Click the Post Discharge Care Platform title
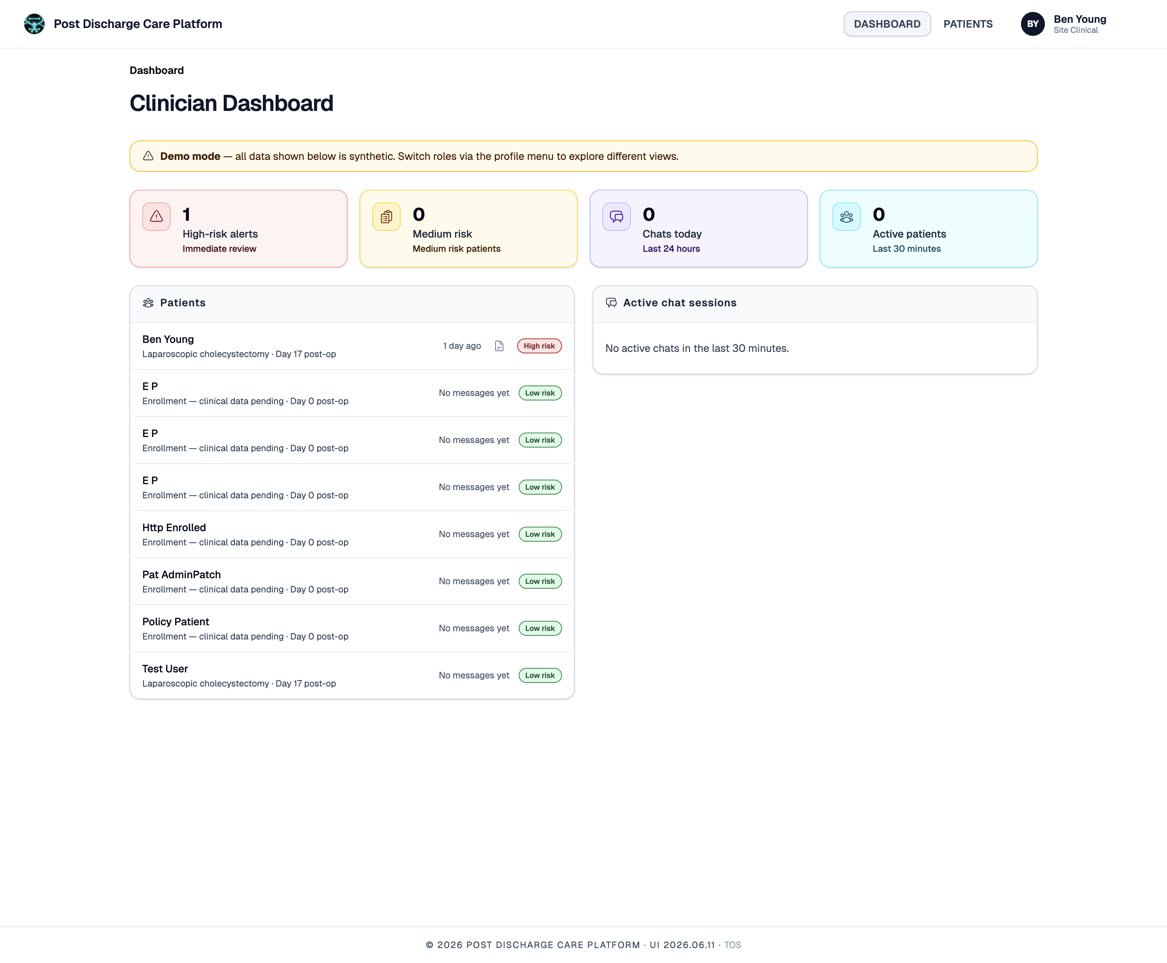This screenshot has height=963, width=1167. pyautogui.click(x=137, y=24)
